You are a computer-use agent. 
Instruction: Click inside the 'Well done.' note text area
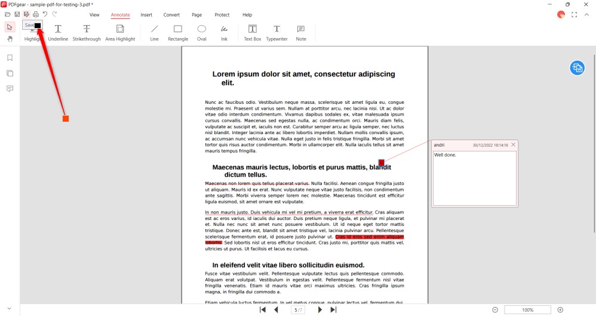(x=474, y=178)
